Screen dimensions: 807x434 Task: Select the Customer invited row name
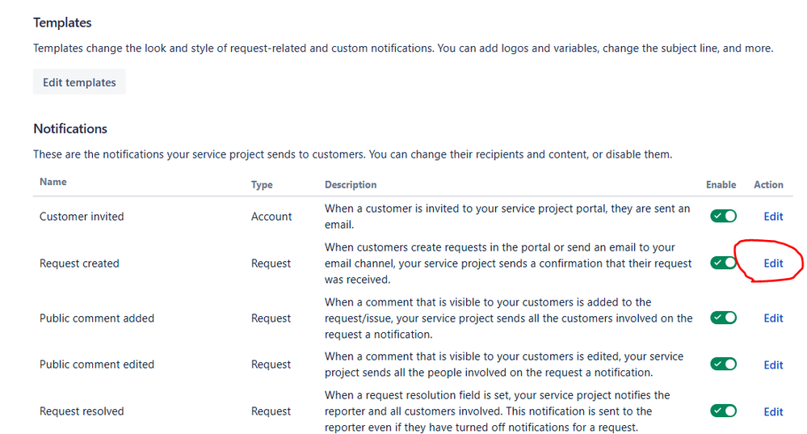82,217
